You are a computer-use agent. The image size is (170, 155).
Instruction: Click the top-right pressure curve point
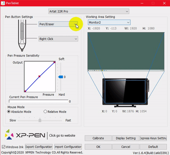[54, 62]
